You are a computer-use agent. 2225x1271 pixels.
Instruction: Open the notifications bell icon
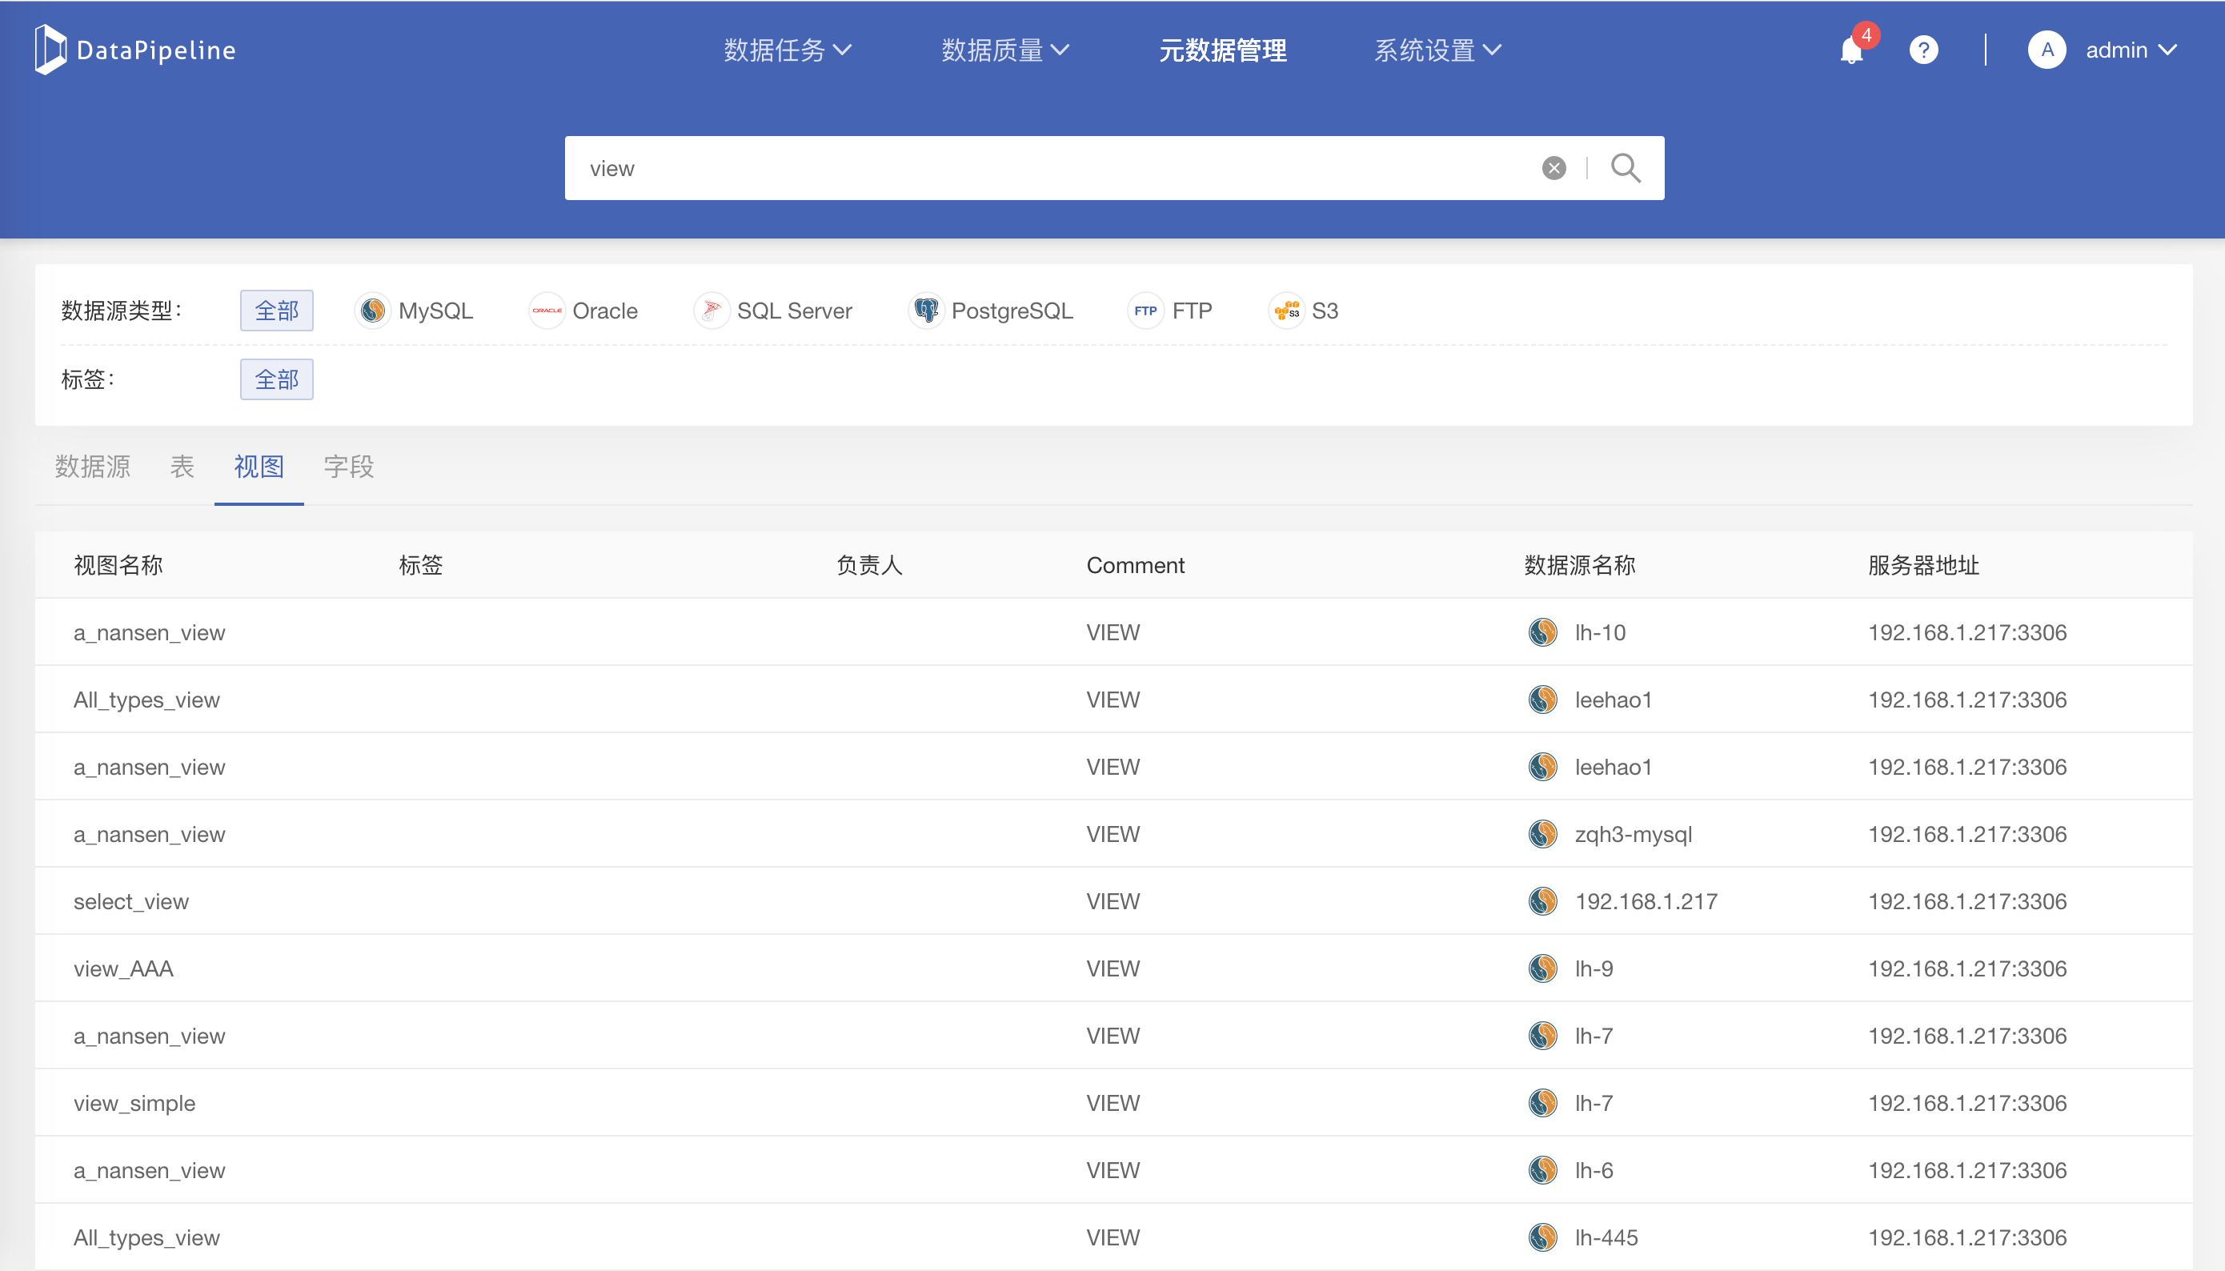(1850, 50)
